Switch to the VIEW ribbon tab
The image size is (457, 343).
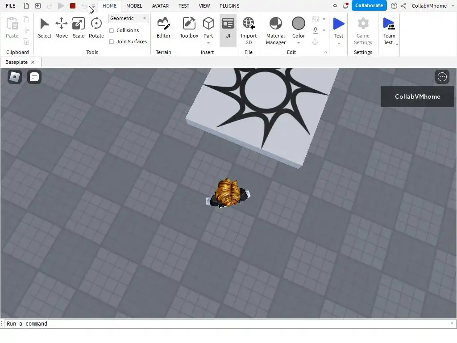(x=204, y=6)
